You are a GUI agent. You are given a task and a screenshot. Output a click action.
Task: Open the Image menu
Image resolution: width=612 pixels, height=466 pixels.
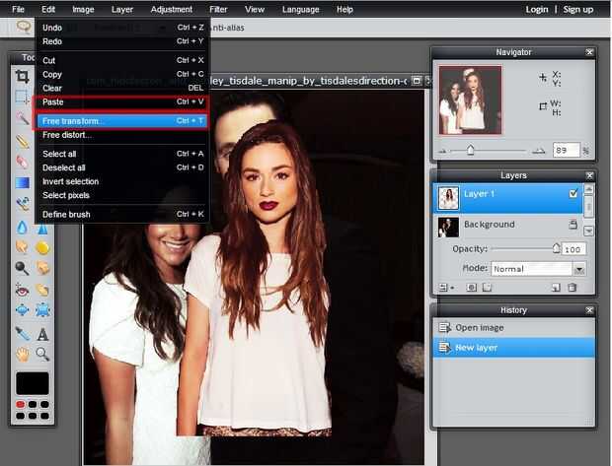pyautogui.click(x=83, y=9)
